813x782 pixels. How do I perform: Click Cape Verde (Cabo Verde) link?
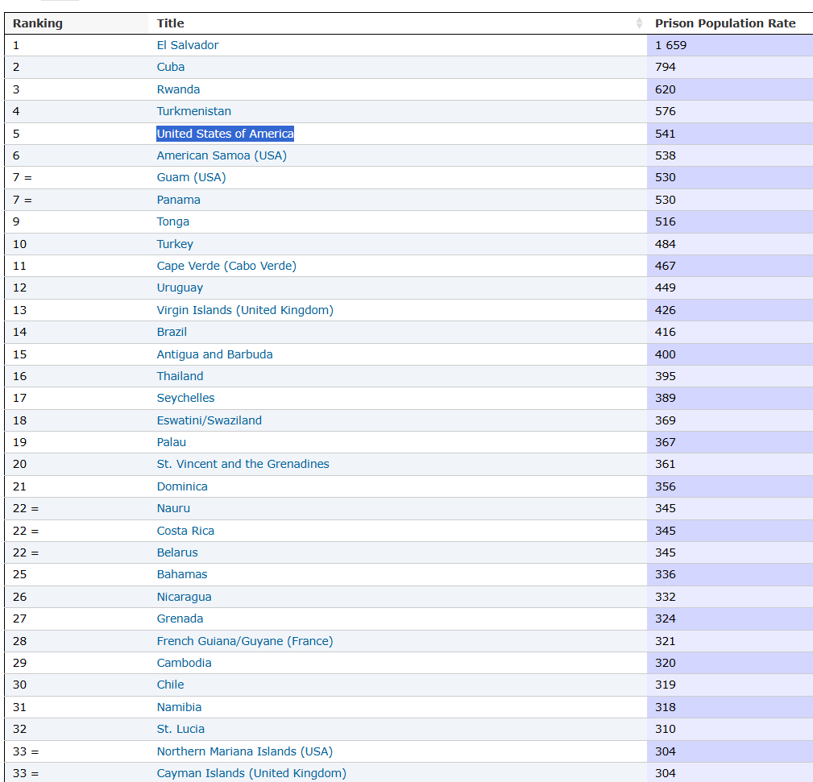tap(226, 266)
